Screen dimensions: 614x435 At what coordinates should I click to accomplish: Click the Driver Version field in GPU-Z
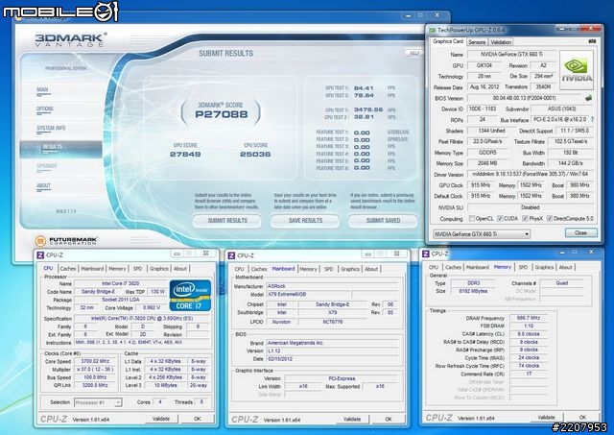point(531,174)
